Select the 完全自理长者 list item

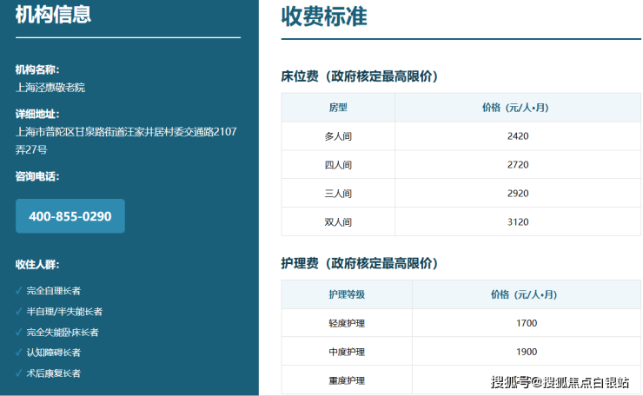point(54,291)
